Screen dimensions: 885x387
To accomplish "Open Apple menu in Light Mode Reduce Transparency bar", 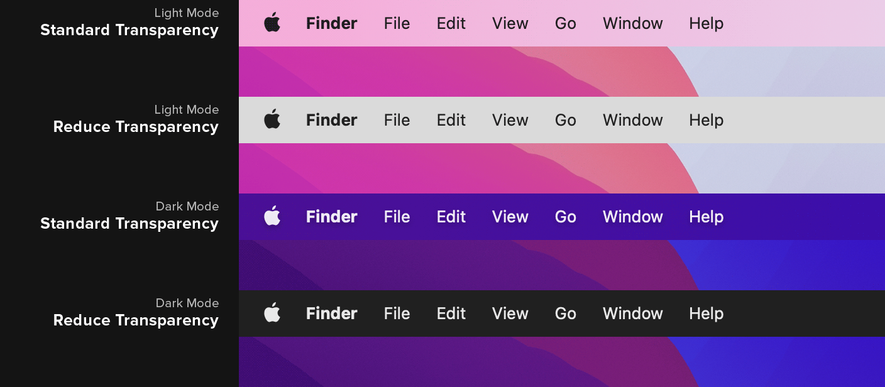I will click(x=272, y=119).
